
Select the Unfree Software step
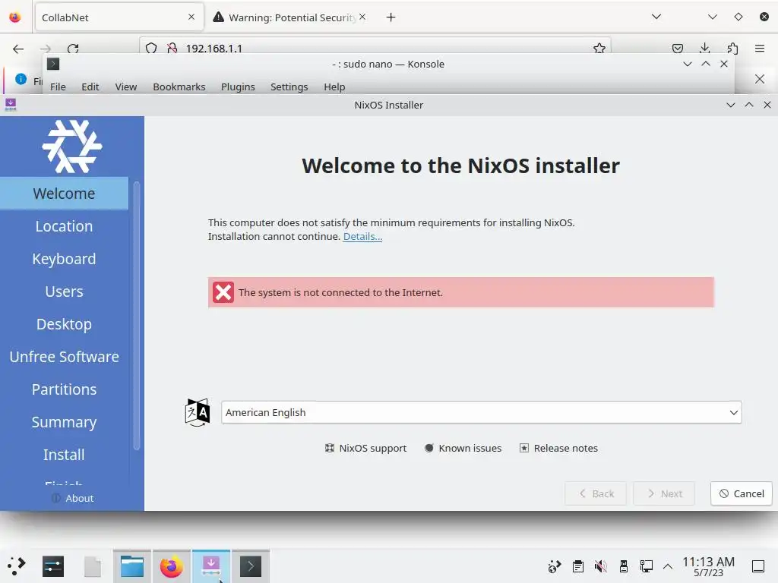[64, 357]
